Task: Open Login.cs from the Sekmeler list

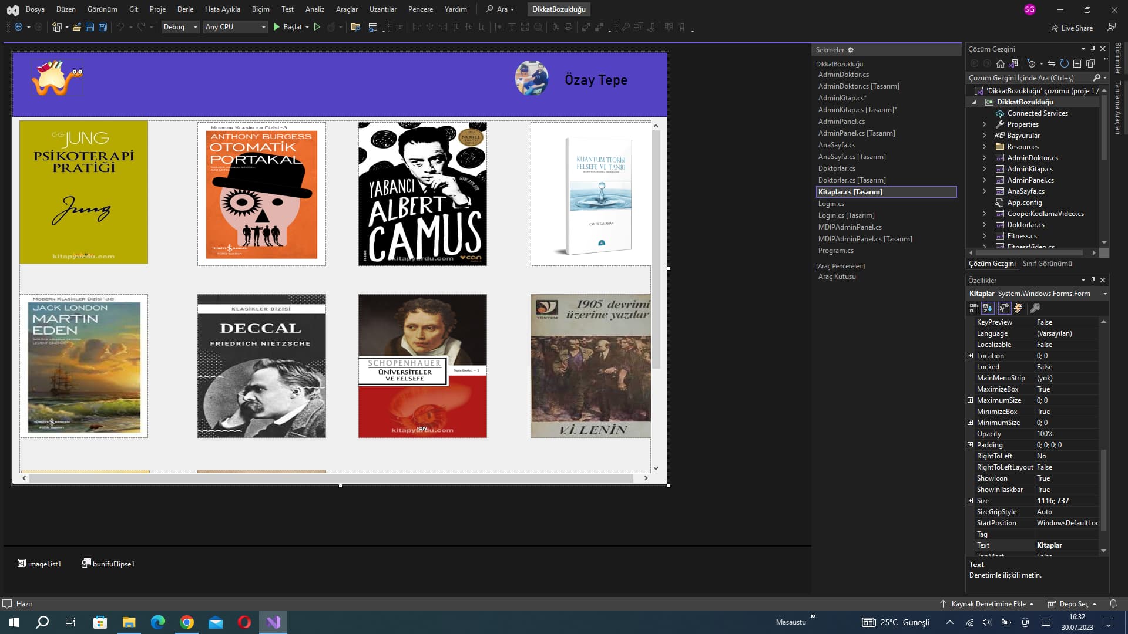Action: [831, 204]
